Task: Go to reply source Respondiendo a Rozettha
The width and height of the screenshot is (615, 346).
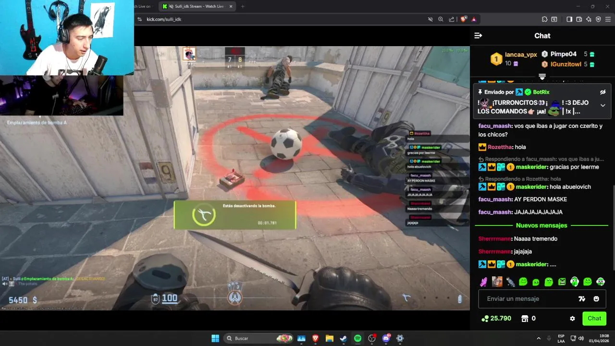Action: coord(520,179)
